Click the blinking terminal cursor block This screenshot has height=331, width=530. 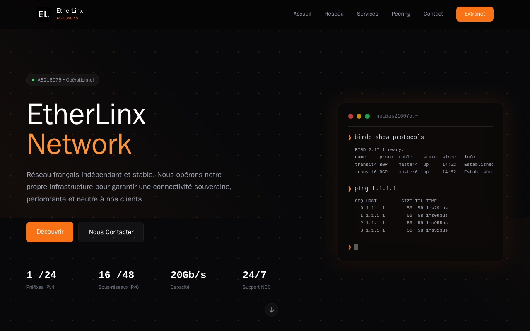click(356, 247)
